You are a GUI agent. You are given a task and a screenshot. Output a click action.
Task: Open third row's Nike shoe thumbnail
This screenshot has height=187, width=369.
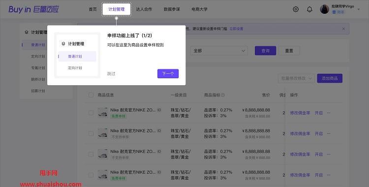(103, 154)
